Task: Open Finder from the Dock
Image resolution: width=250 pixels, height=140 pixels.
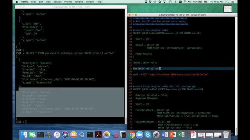Action: tap(24, 135)
